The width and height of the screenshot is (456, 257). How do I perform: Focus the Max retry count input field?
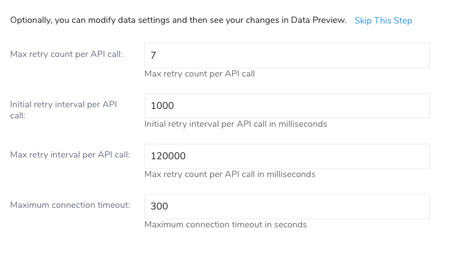pyautogui.click(x=286, y=56)
